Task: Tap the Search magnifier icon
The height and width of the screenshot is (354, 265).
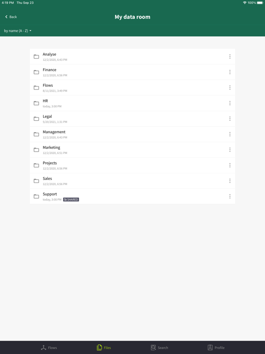Action: point(153,348)
